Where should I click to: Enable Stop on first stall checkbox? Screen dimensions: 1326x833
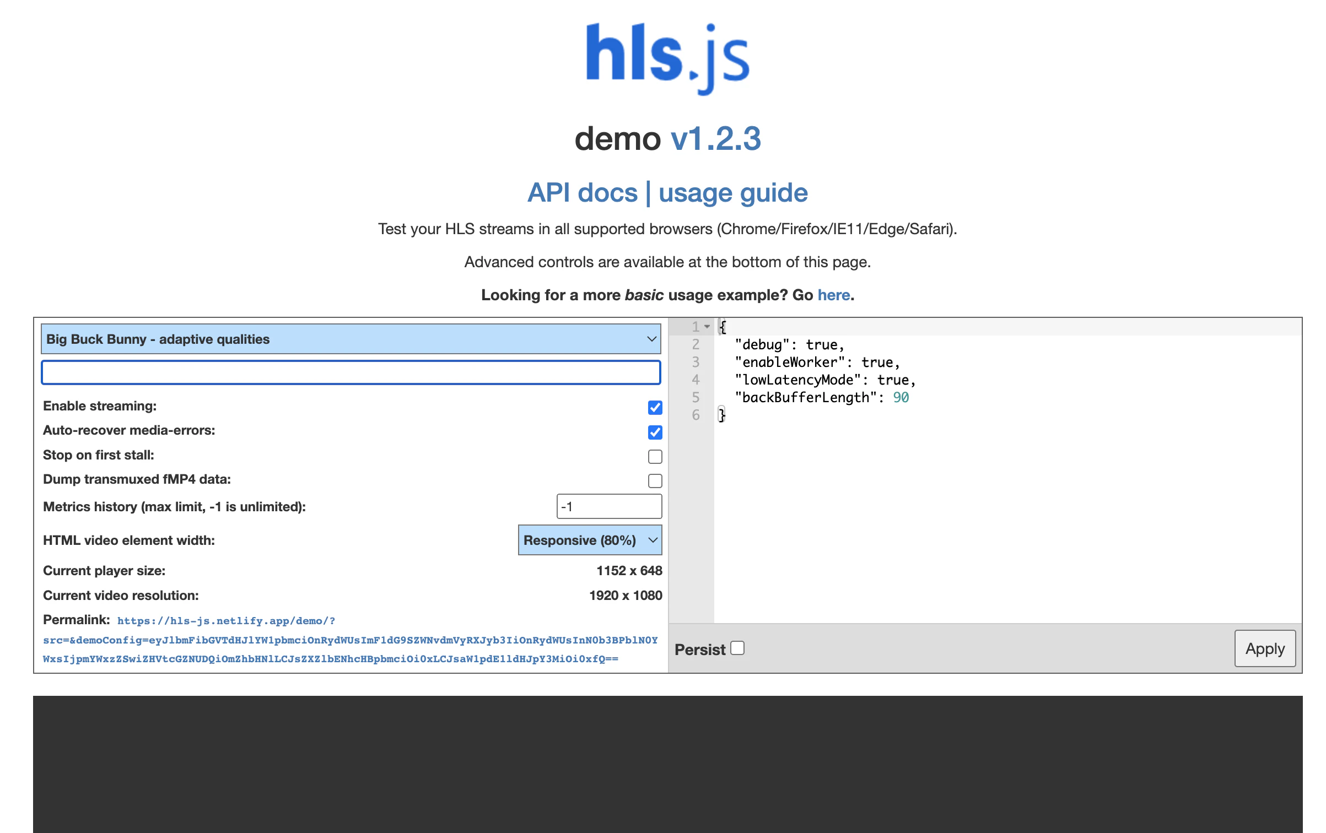coord(655,457)
